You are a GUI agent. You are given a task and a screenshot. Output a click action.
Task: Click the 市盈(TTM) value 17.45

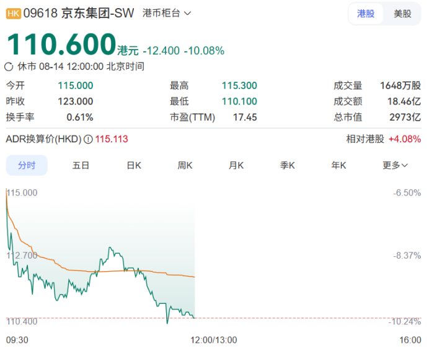pos(245,118)
